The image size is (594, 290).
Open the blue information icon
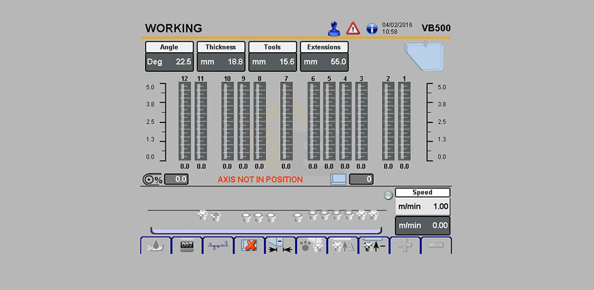pos(372,29)
